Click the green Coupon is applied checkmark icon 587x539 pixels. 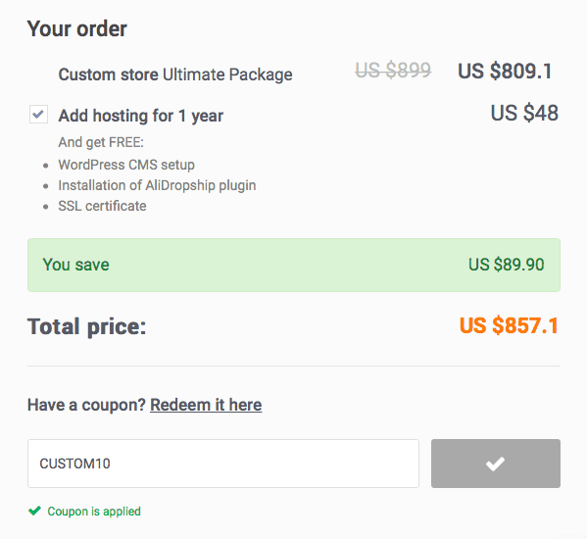click(35, 511)
